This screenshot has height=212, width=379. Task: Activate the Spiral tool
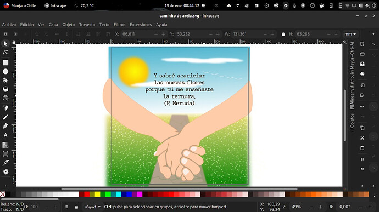pyautogui.click(x=5, y=98)
